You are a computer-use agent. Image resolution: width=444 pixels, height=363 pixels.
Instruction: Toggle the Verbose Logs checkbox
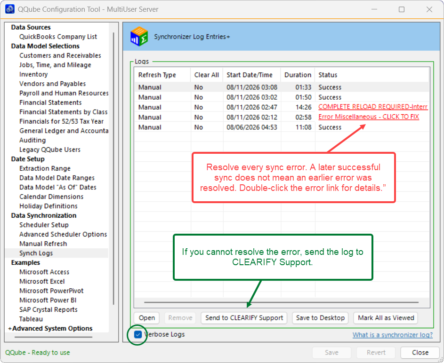point(138,334)
